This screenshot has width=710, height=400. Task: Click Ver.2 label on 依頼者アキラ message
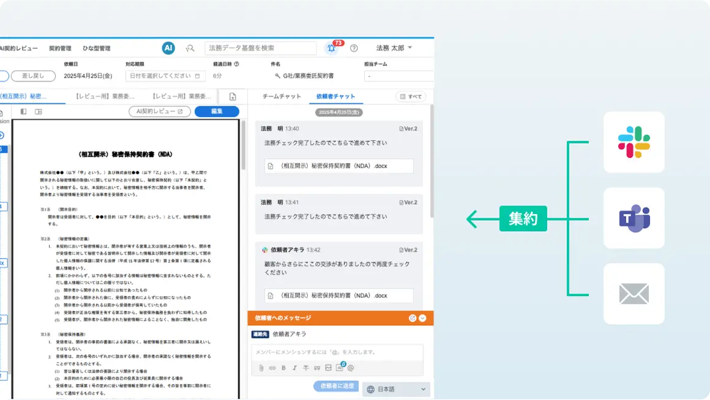coord(408,250)
